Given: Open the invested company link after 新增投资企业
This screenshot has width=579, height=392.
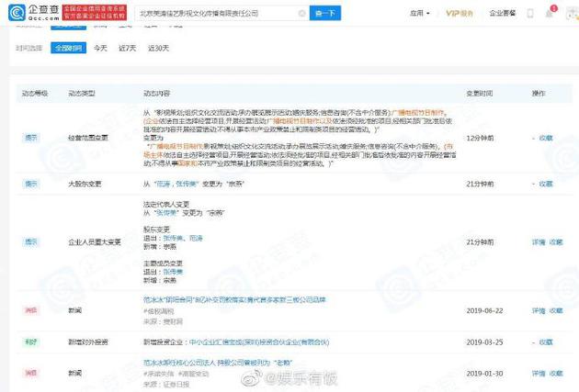Looking at the screenshot, I should (259, 342).
